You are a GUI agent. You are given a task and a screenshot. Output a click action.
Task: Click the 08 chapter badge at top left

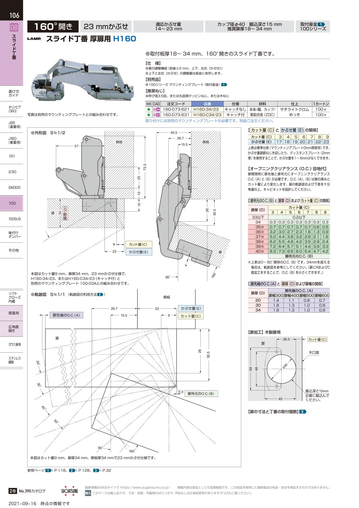pos(14,28)
